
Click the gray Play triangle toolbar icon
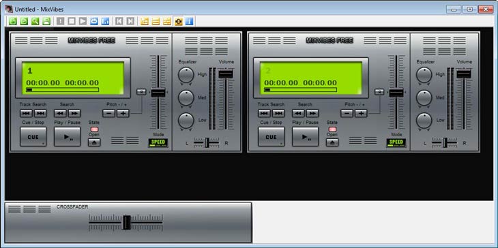pos(83,21)
